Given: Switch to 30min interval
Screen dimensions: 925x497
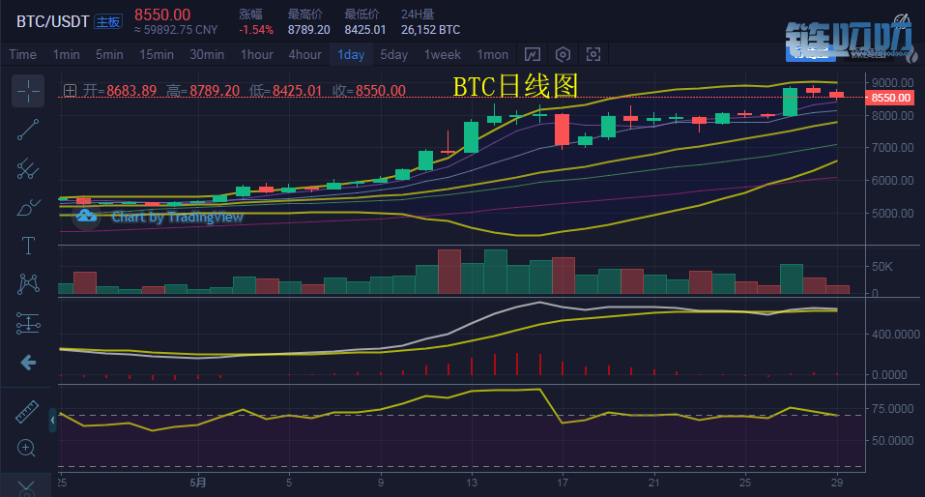Looking at the screenshot, I should 207,54.
